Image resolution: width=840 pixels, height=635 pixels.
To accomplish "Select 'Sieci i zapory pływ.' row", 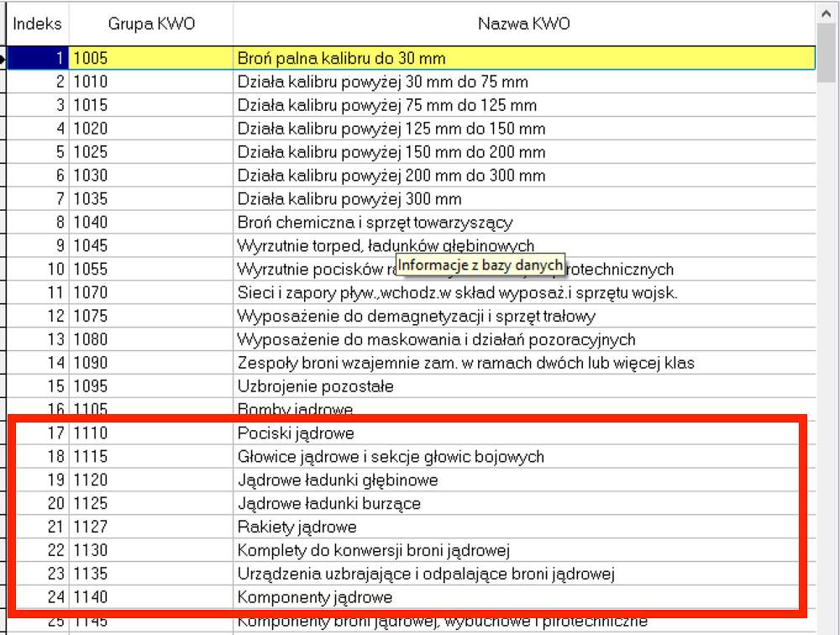I will [x=412, y=292].
